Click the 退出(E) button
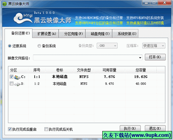Screen dimensions: 173x140 pos(155,128)
